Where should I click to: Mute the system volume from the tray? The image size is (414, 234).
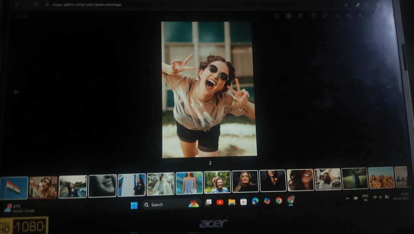pyautogui.click(x=380, y=198)
